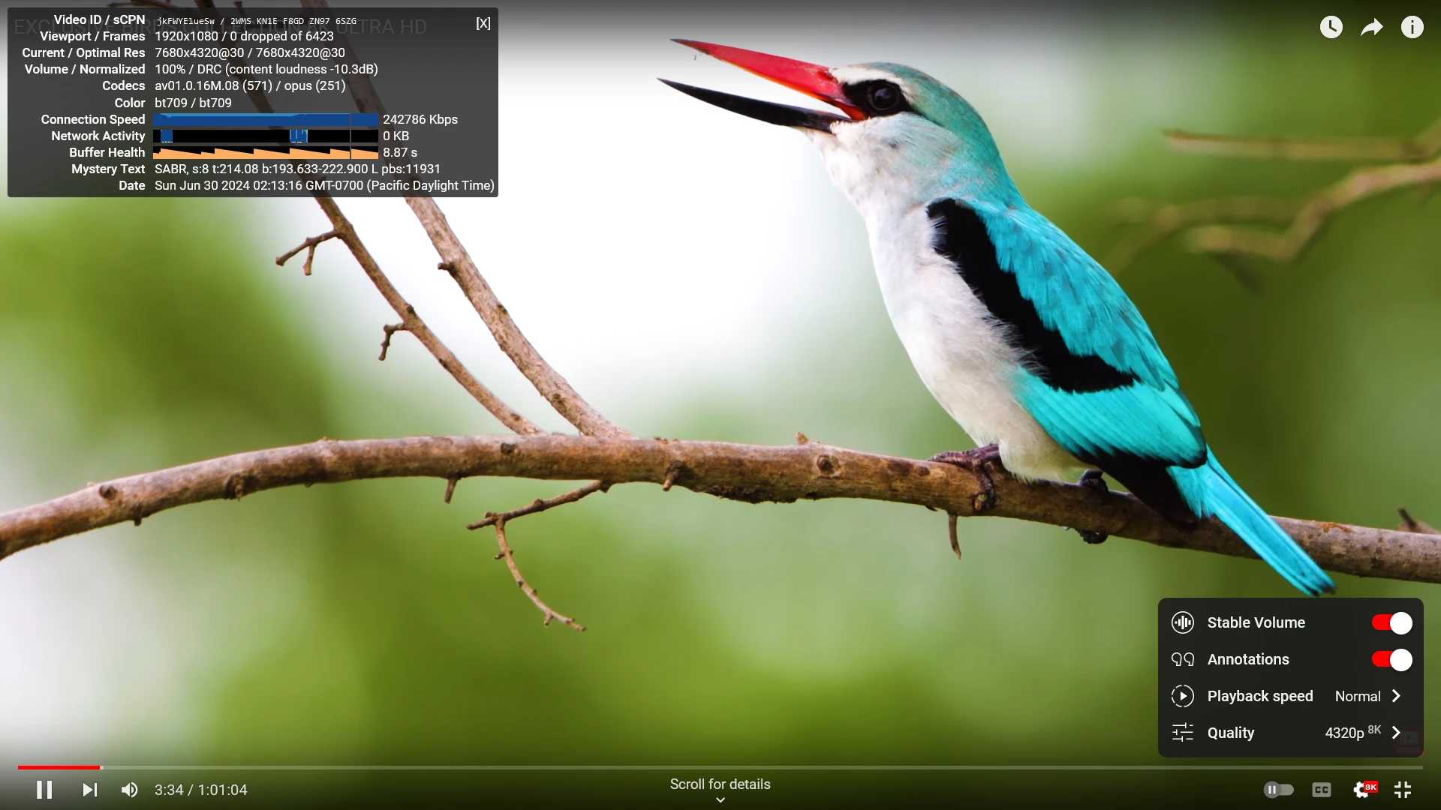Toggle the autoplay switch
Viewport: 1441px width, 810px height.
[x=1279, y=790]
